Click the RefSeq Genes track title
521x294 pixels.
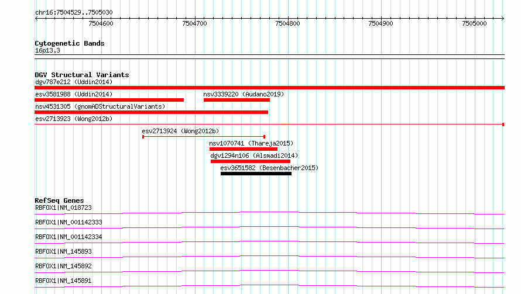pyautogui.click(x=59, y=200)
